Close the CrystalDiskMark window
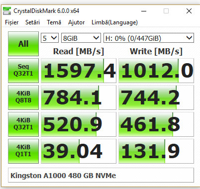 click(189, 11)
